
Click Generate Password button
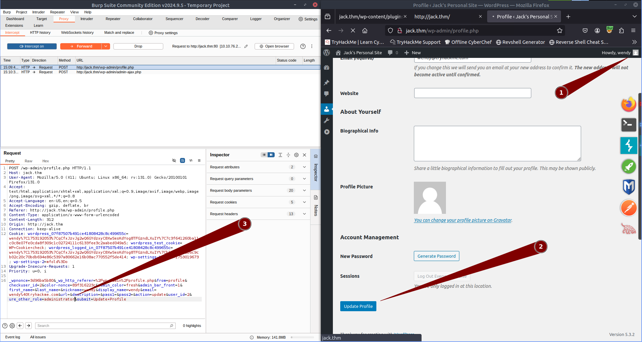click(x=436, y=256)
